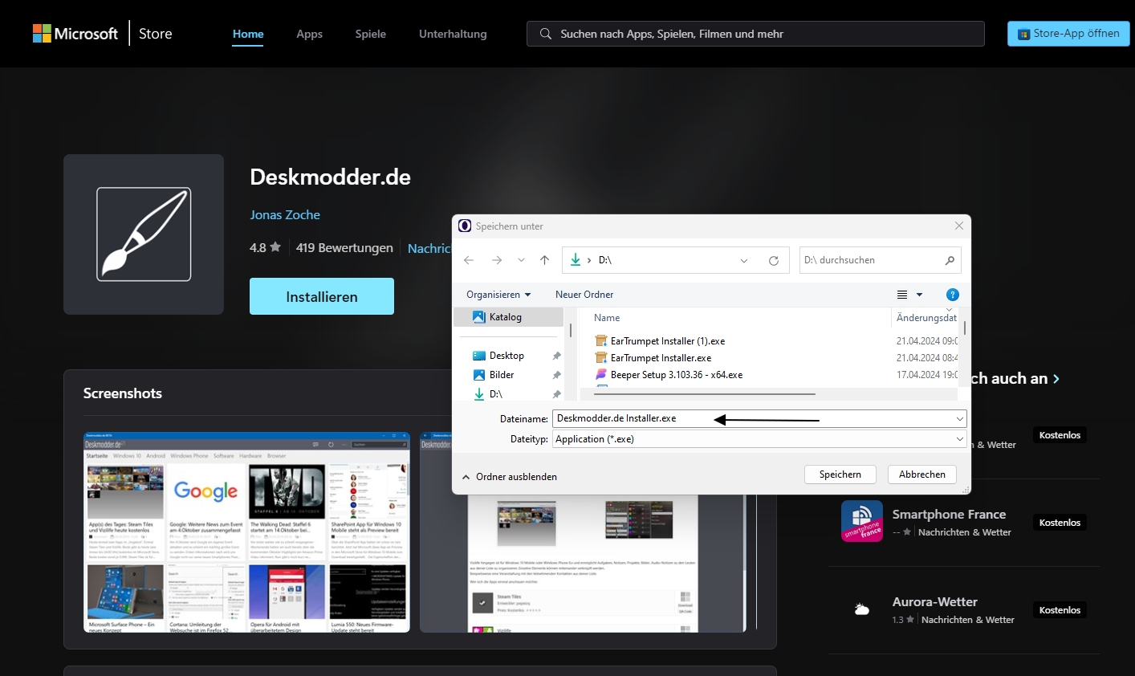The width and height of the screenshot is (1135, 676).
Task: Click Store-App öffnen button
Action: [1068, 34]
